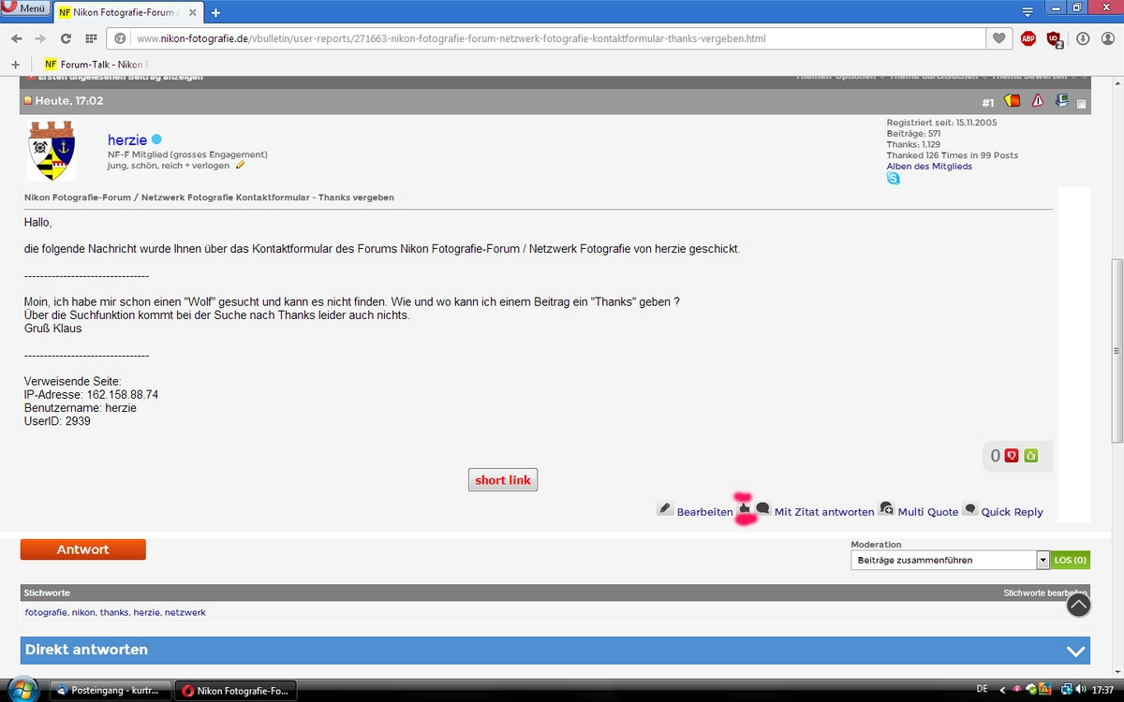Tick the post moderation checkbox

point(1081,104)
